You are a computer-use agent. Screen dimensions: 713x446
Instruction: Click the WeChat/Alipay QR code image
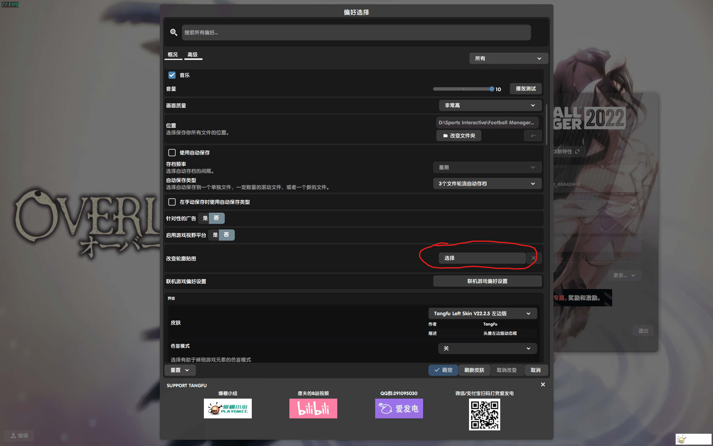click(x=484, y=414)
